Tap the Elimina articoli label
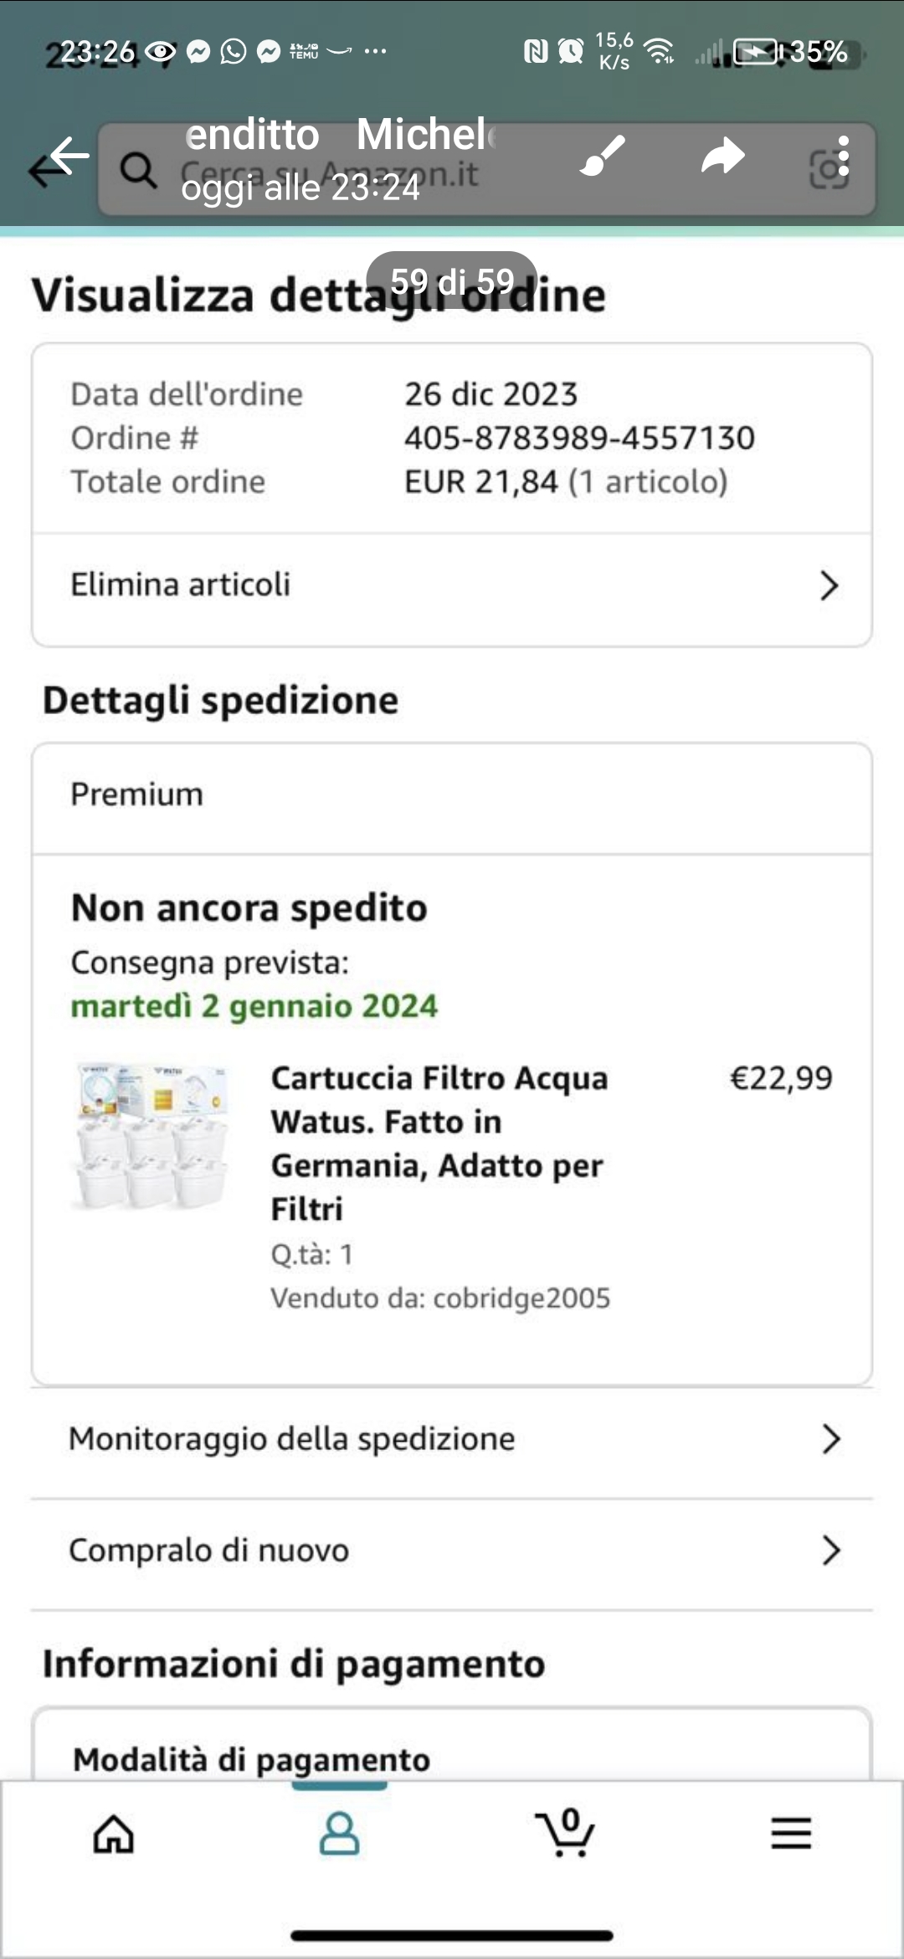Screen dimensions: 904x1959 (x=180, y=584)
